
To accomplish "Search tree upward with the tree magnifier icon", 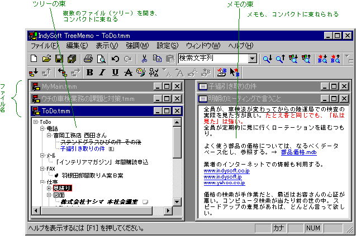I will (x=306, y=59).
